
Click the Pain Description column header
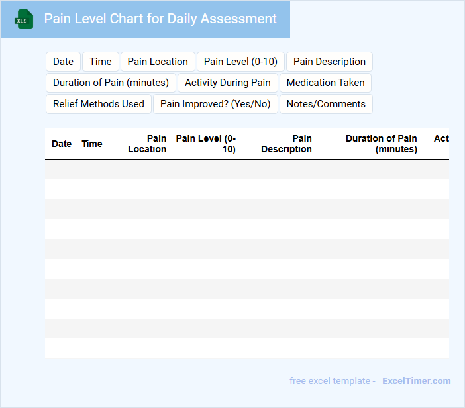(x=286, y=144)
